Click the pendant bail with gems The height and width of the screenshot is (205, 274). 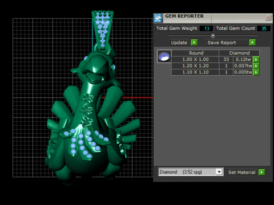point(103,30)
